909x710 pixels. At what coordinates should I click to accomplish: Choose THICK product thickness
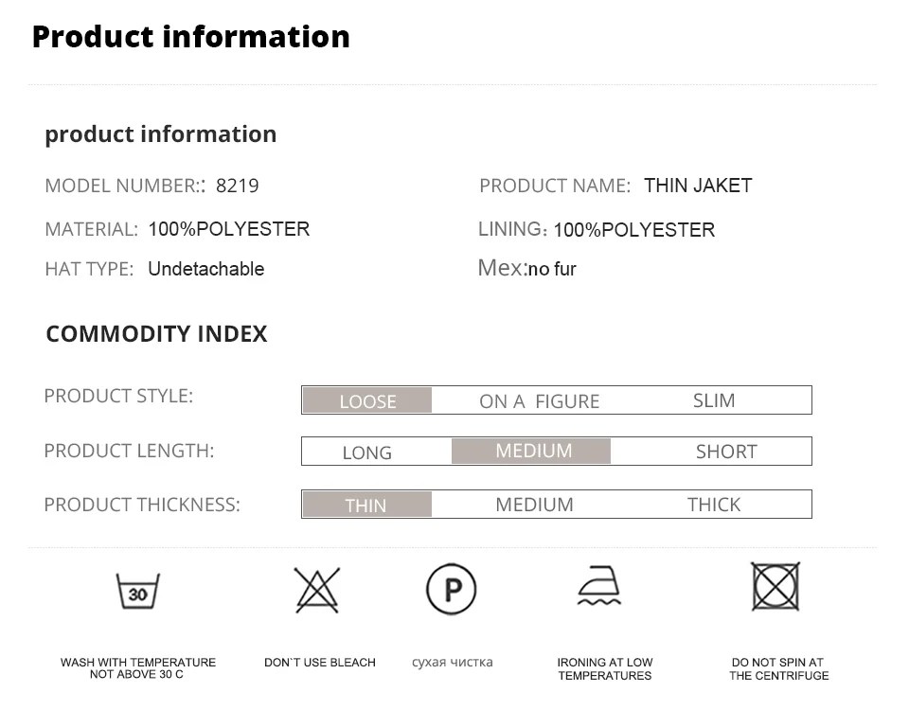[x=713, y=505]
